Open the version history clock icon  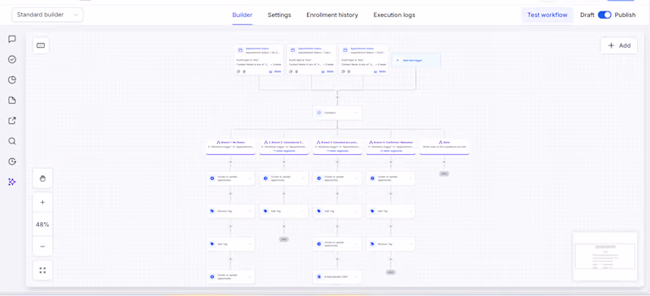pos(12,161)
